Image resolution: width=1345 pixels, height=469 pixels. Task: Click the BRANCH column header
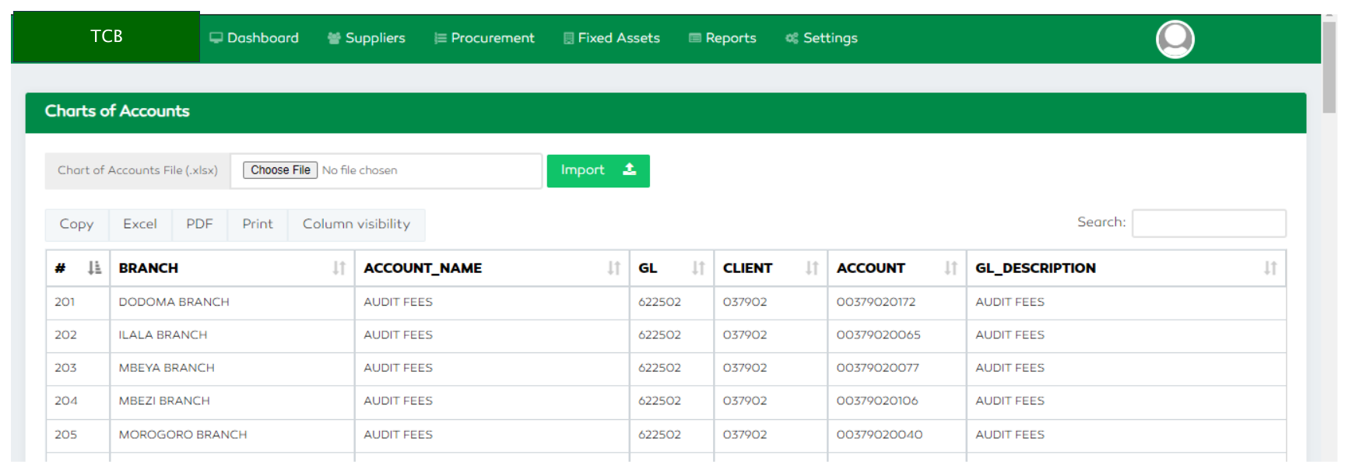(232, 268)
